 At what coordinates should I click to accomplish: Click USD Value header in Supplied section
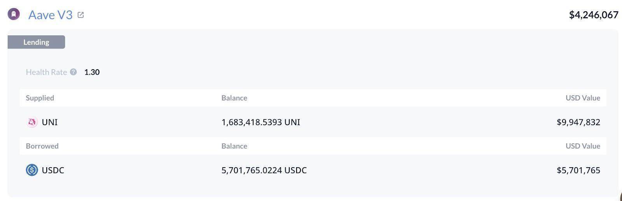(582, 98)
